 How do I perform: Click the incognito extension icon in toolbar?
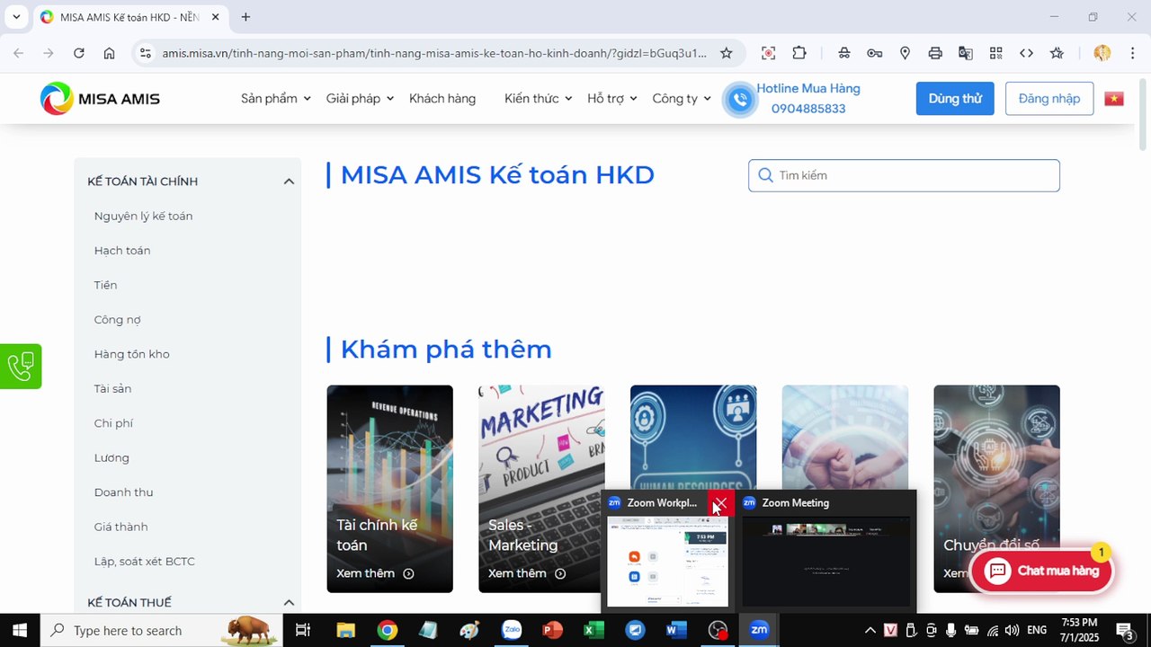coord(843,53)
